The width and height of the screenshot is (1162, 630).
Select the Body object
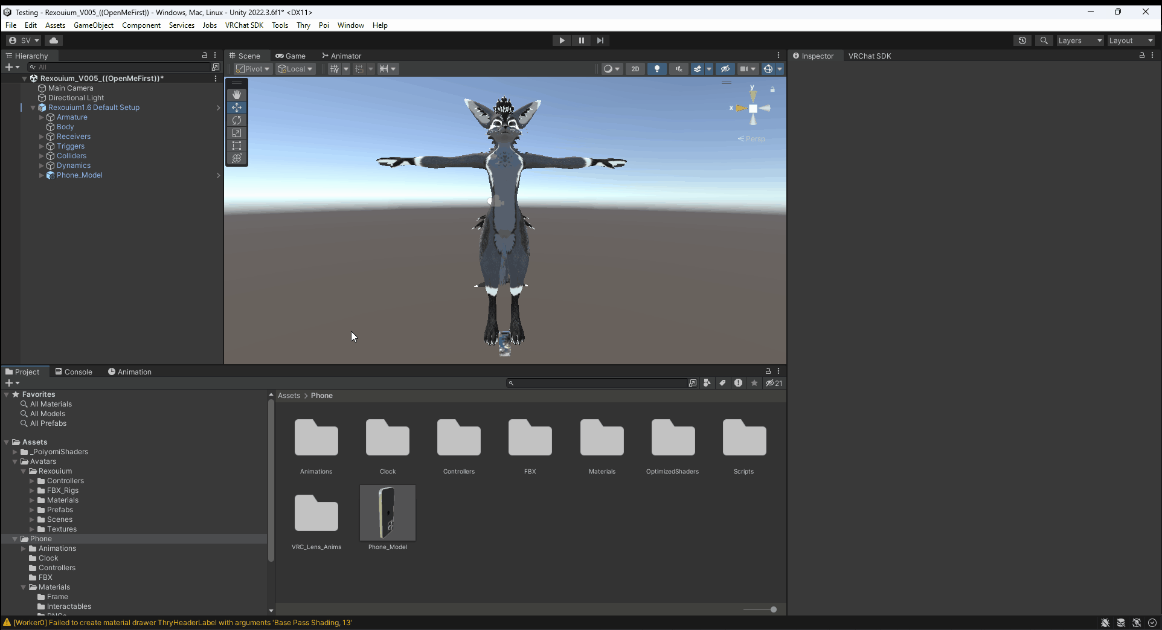click(x=65, y=127)
